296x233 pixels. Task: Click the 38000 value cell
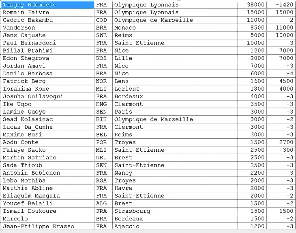tap(252, 5)
